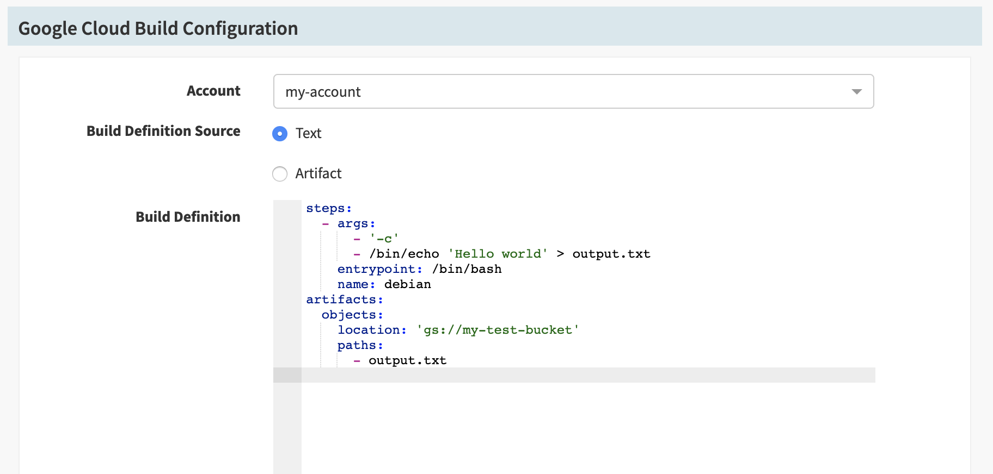Select the Artifact radio button

pos(280,174)
